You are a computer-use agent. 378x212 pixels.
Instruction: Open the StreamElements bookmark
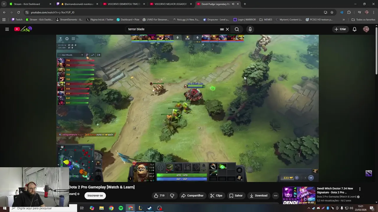[69, 20]
